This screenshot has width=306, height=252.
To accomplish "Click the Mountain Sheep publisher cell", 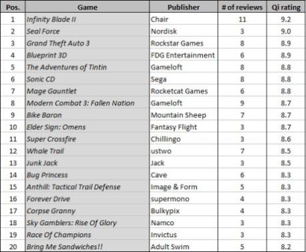I will [x=183, y=115].
